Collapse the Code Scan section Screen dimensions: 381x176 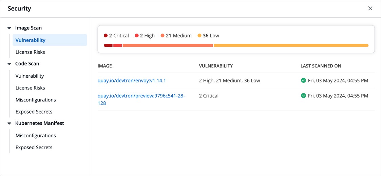[9, 64]
